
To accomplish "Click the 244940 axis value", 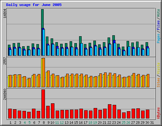I will point(5,94).
